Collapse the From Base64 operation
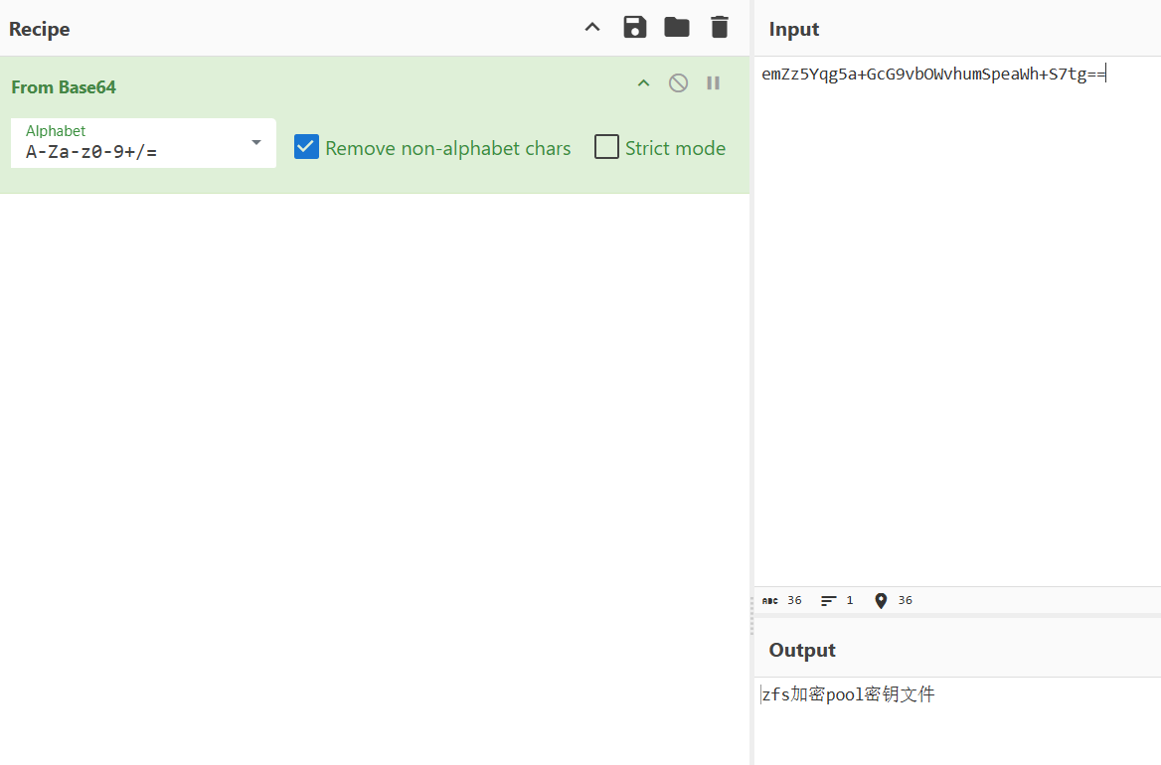1161x765 pixels. (x=643, y=83)
